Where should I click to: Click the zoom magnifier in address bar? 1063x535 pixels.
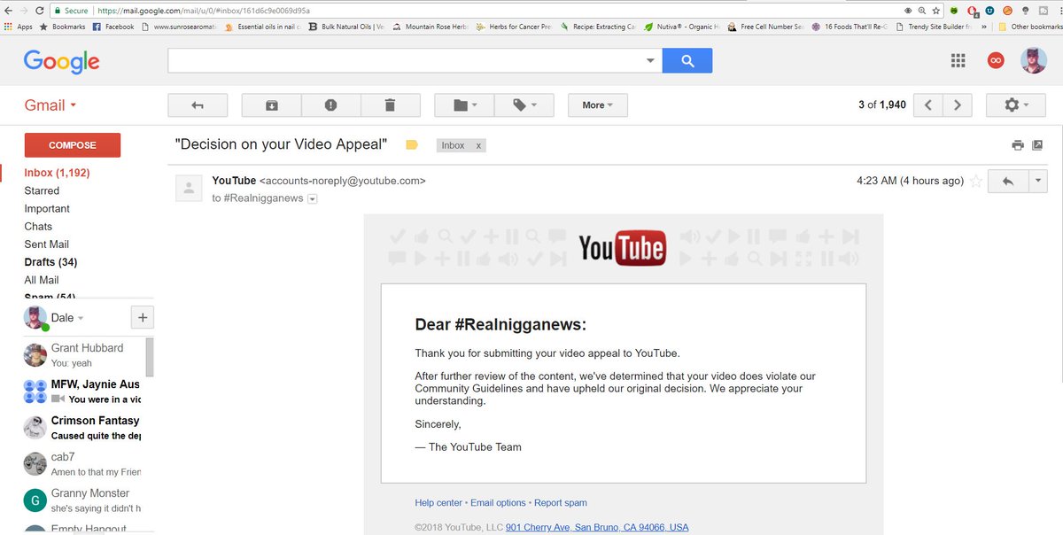(x=921, y=11)
